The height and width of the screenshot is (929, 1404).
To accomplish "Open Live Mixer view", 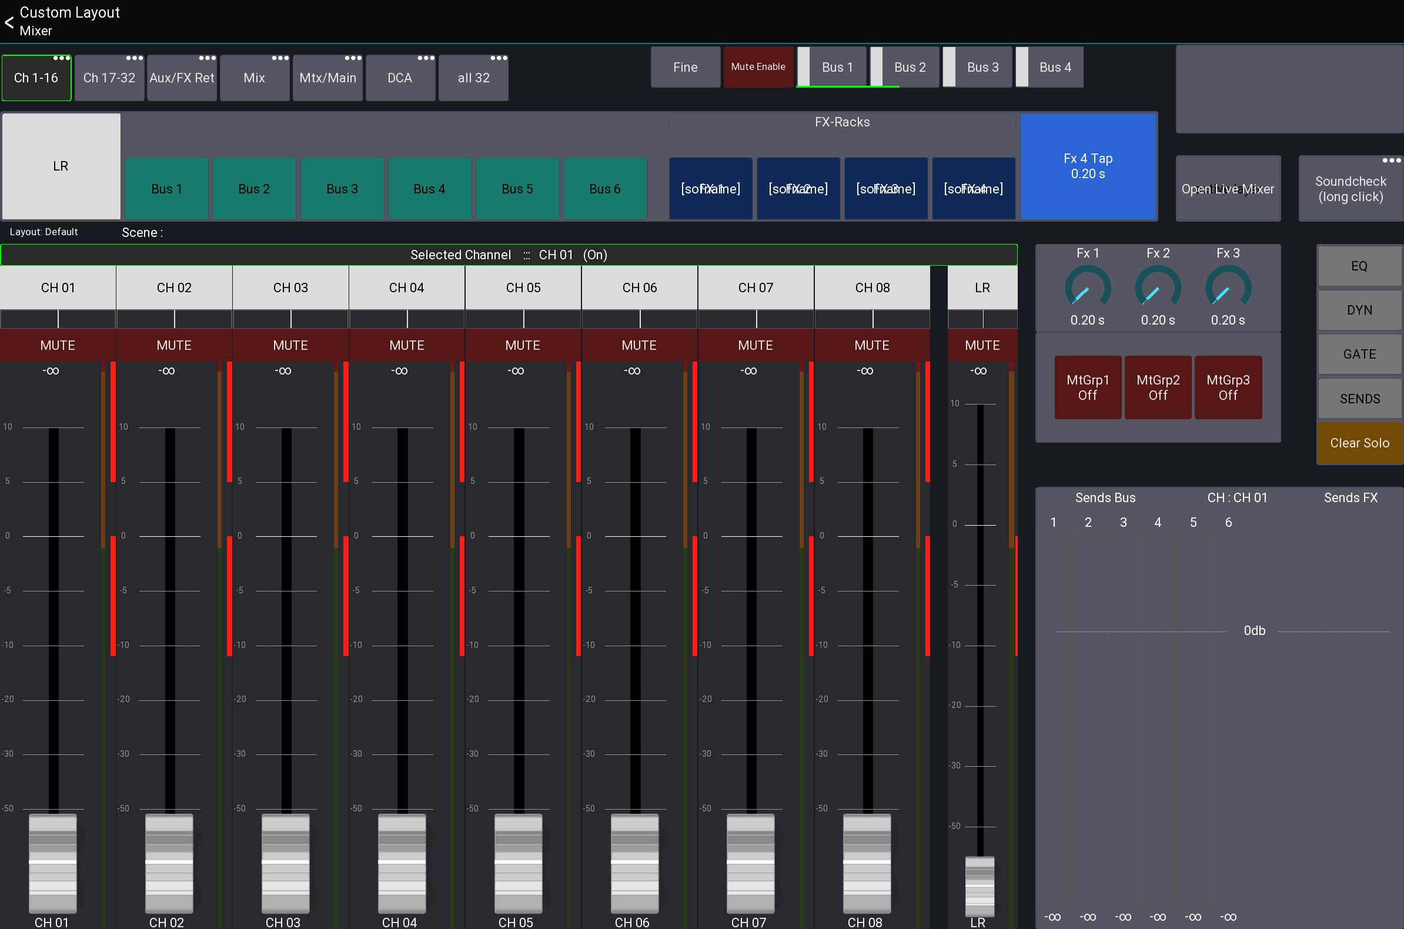I will tap(1228, 188).
